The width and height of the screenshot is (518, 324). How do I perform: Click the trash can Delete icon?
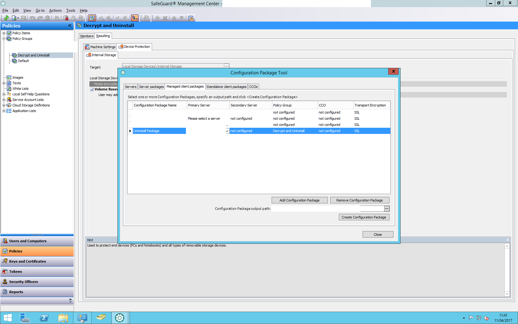click(47, 18)
